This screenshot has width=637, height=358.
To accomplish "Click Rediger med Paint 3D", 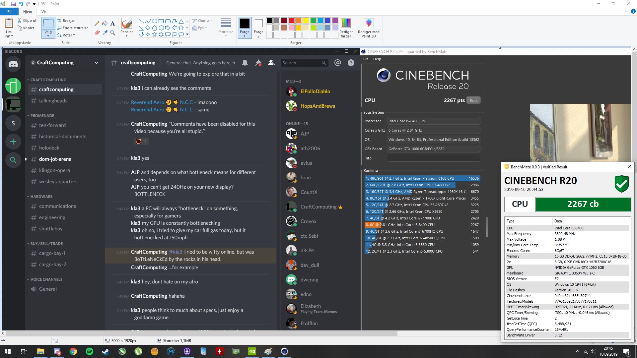I will point(369,28).
